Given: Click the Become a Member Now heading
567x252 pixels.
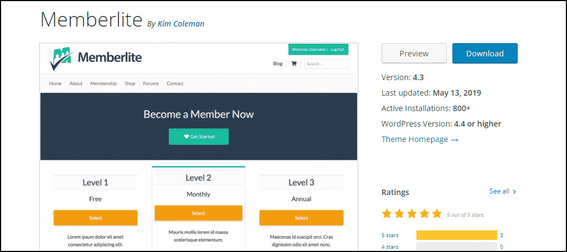Looking at the screenshot, I should pyautogui.click(x=199, y=114).
